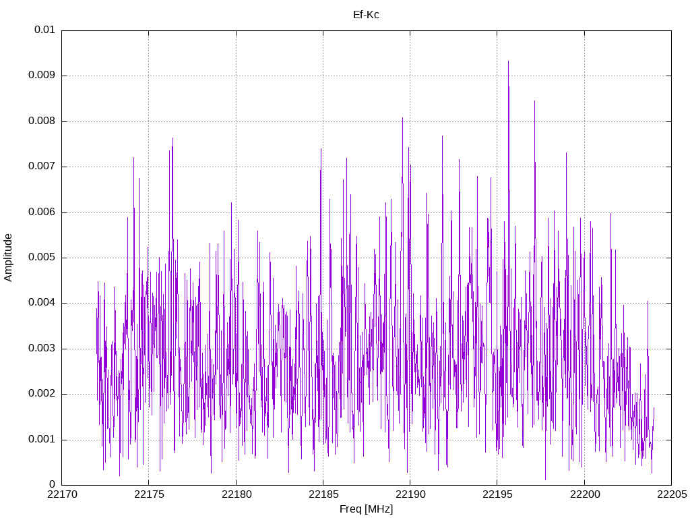
Task: Click the x-axis tick label 22185
Action: point(323,494)
